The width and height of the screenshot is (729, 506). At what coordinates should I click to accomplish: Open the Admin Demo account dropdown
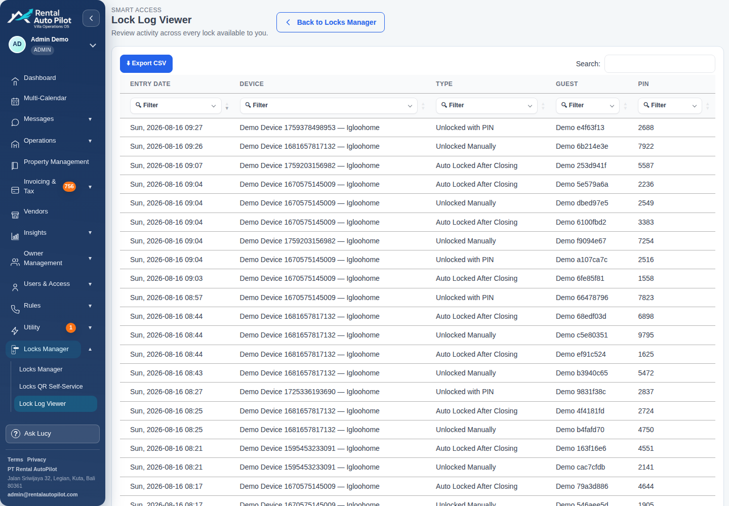point(93,45)
